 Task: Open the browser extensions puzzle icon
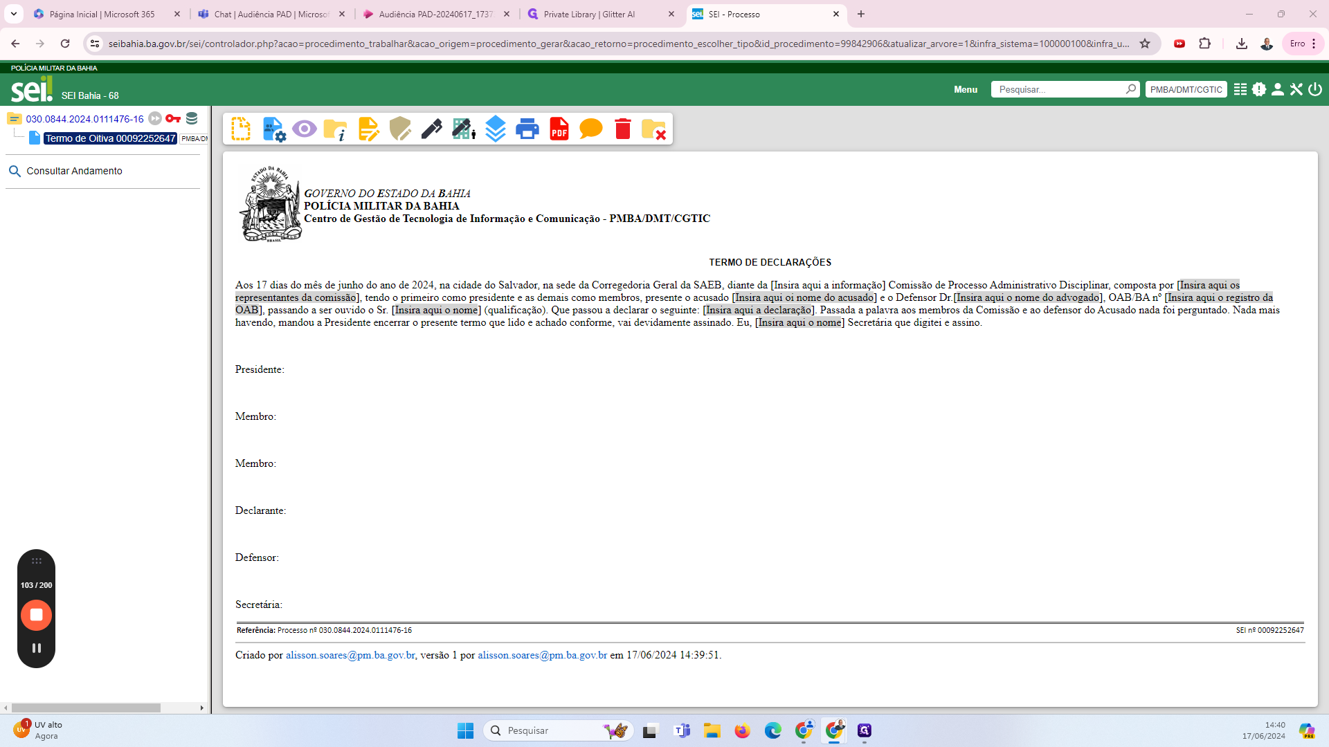click(x=1205, y=44)
